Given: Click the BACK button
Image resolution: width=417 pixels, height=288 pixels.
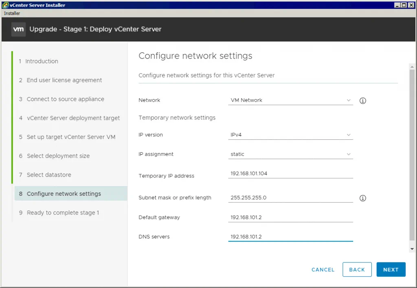Looking at the screenshot, I should [x=357, y=269].
